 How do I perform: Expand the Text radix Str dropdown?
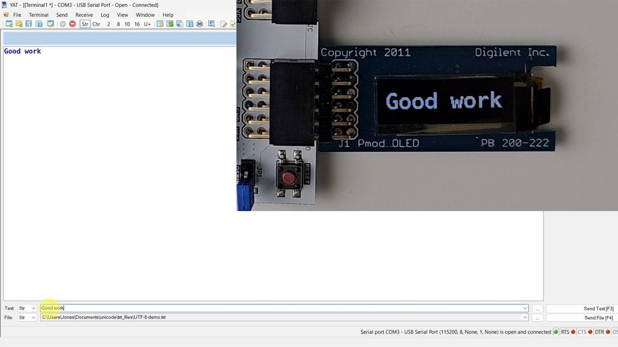tap(27, 308)
